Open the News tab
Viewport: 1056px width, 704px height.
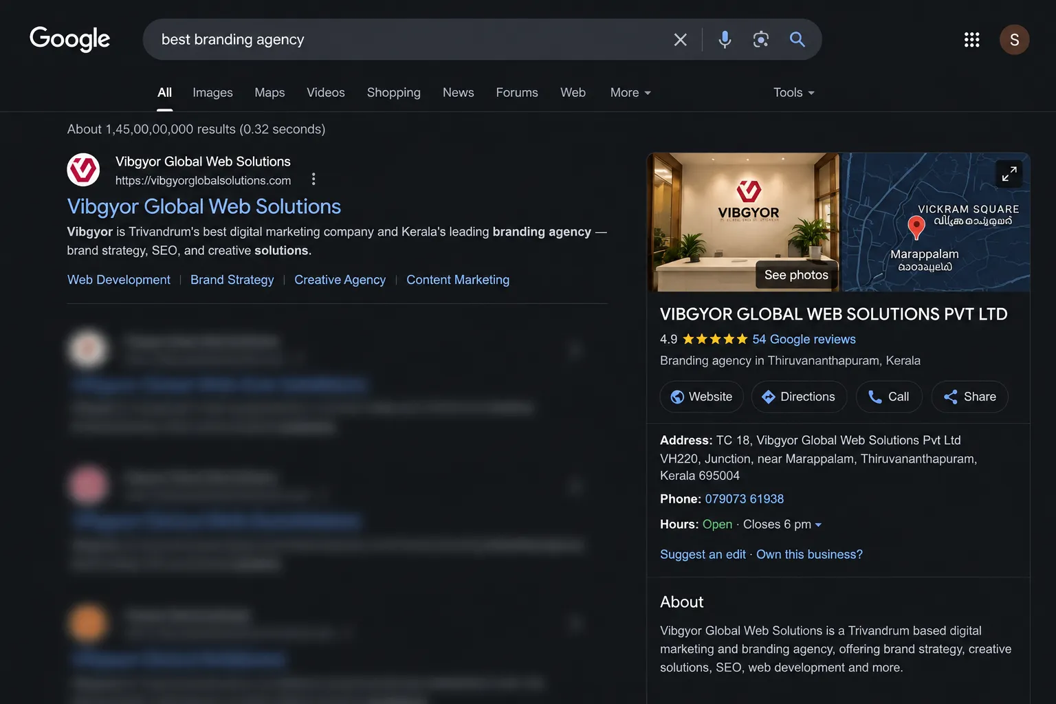[459, 92]
